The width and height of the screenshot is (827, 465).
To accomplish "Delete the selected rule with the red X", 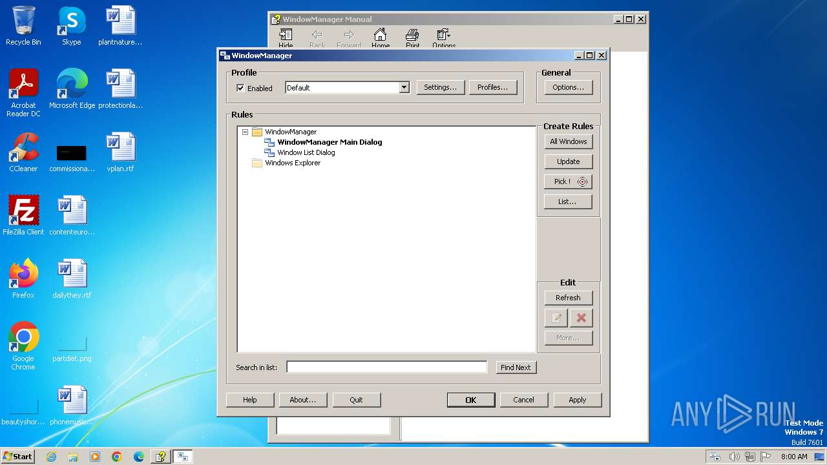I will pos(581,318).
